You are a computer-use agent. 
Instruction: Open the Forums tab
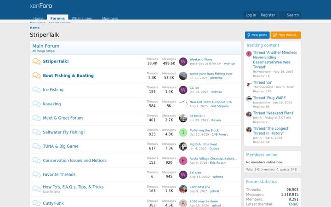click(57, 17)
